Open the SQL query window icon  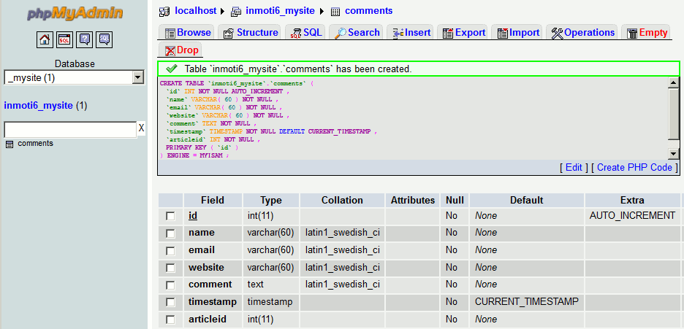(x=64, y=39)
